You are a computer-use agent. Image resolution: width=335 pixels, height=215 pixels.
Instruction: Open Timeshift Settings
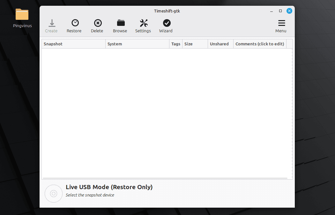(x=143, y=23)
